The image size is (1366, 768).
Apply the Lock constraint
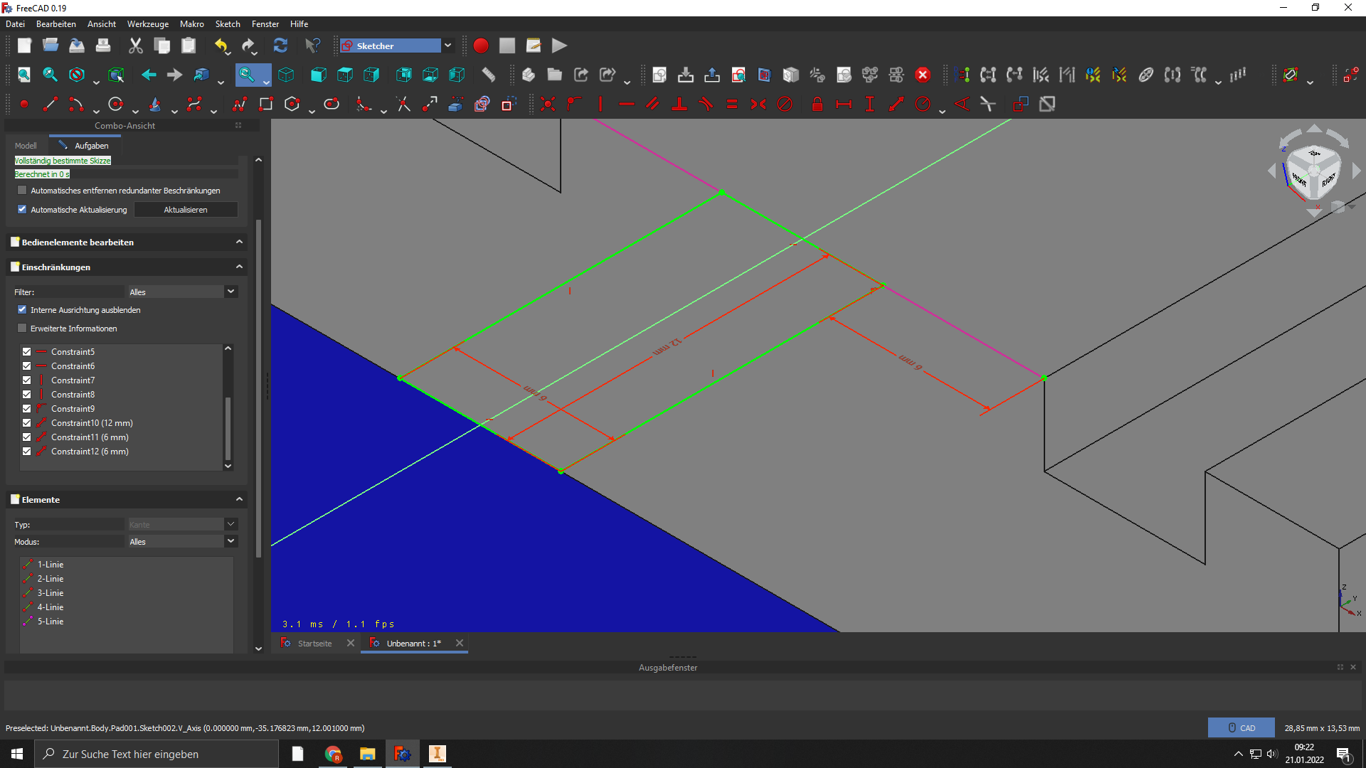click(x=817, y=105)
